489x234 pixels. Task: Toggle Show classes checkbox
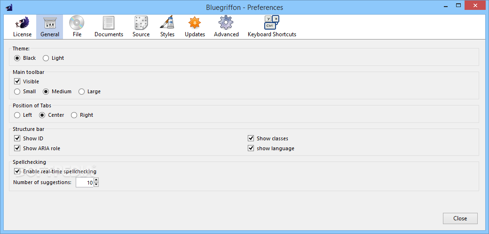(x=251, y=138)
